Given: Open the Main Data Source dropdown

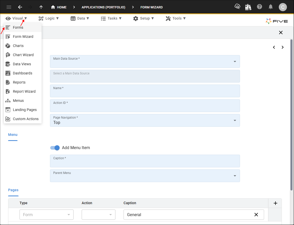Looking at the screenshot, I should coord(145,61).
